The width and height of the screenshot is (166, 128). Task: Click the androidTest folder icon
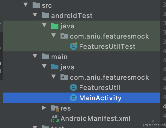46,15
